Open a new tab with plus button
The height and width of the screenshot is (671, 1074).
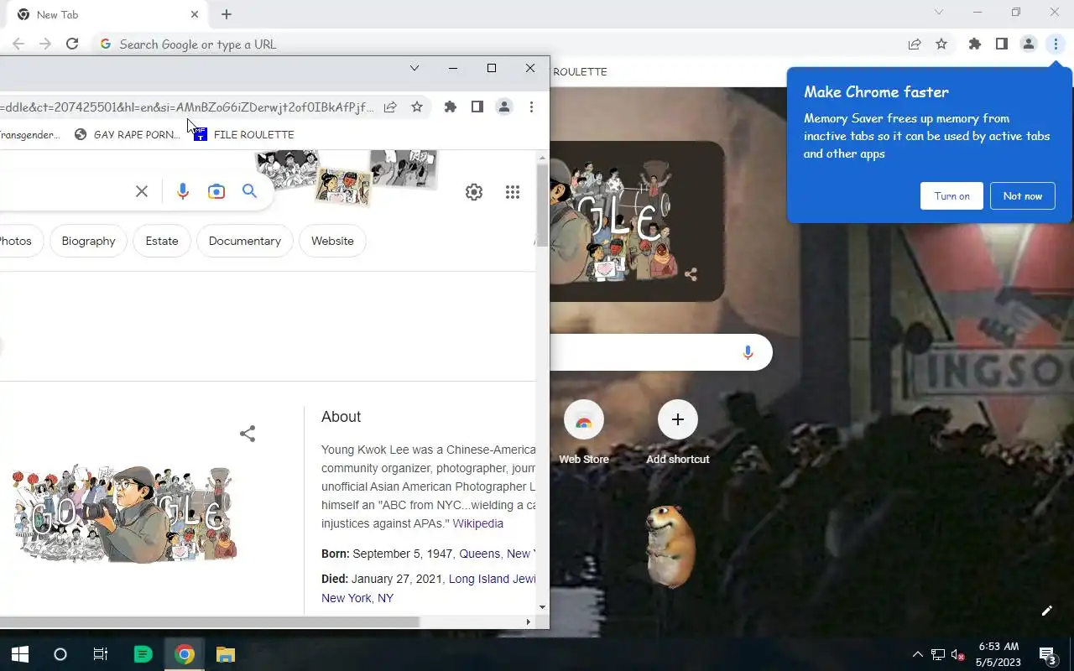tap(227, 14)
